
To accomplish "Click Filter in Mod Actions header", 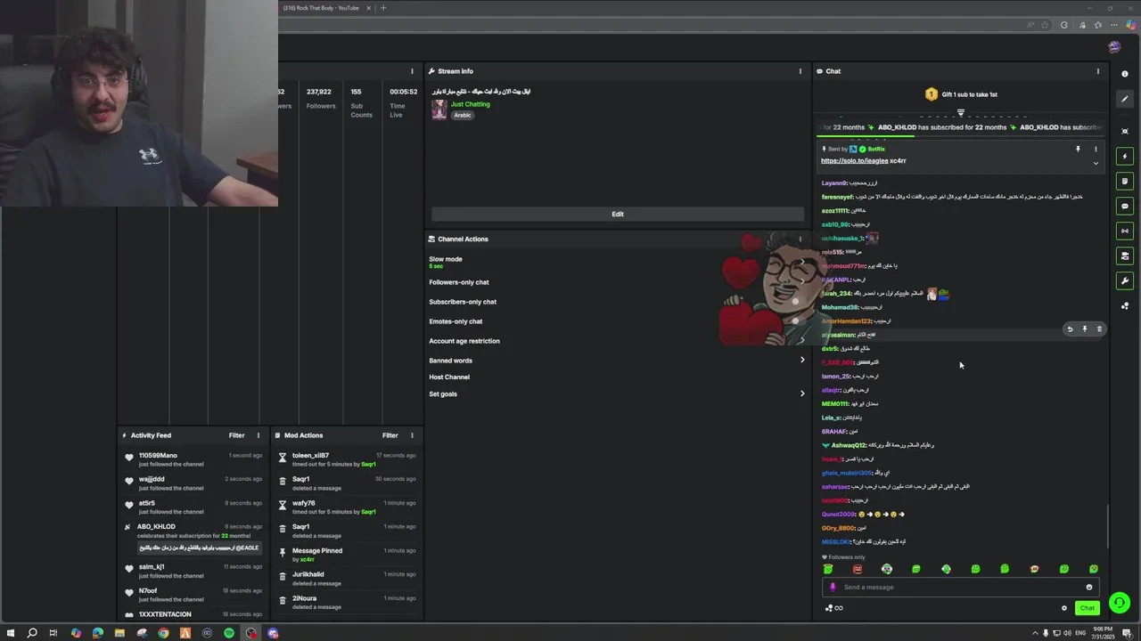I will pos(390,435).
